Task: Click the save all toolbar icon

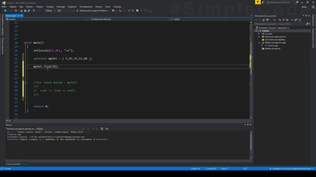Action: click(x=29, y=11)
